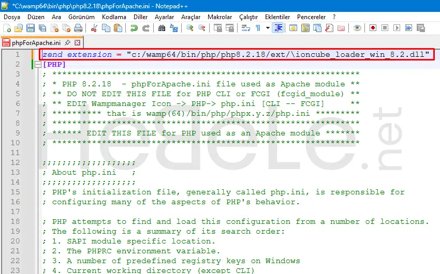Open the Düzen menu
Screen dimensions: 440x274
(x=36, y=17)
